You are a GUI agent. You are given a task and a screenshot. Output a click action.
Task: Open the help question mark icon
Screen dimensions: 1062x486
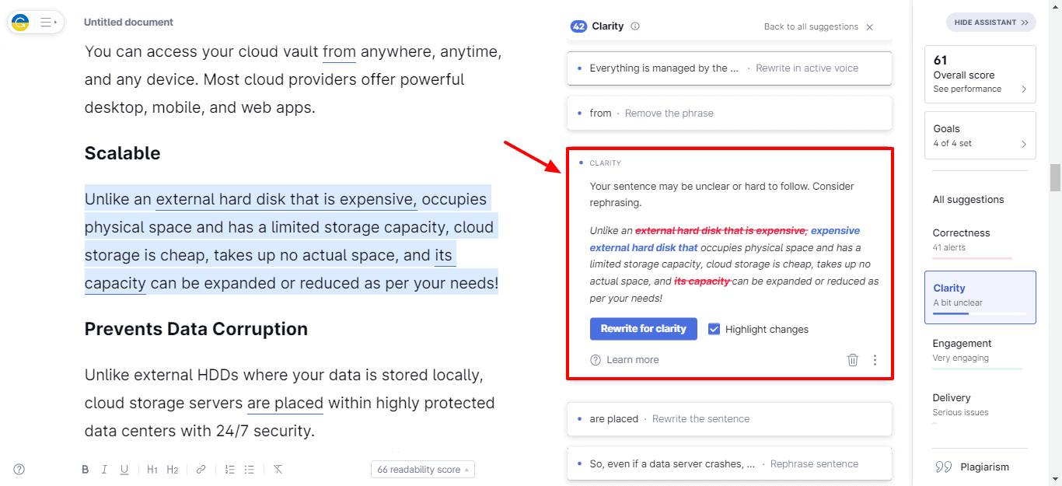19,469
